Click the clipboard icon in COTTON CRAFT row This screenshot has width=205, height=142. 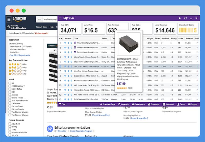coord(60,67)
